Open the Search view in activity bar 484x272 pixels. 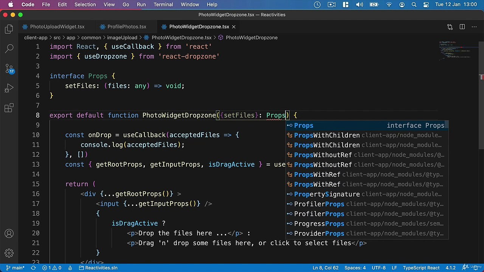[9, 48]
